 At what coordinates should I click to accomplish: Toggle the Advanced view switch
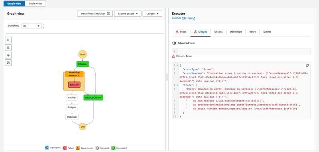174,43
